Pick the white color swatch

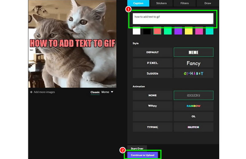click(x=137, y=31)
